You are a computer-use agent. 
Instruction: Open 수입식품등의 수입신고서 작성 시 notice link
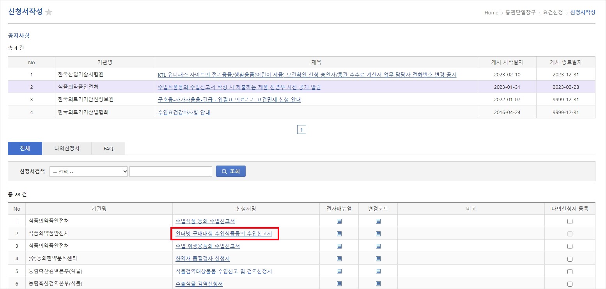[x=239, y=87]
